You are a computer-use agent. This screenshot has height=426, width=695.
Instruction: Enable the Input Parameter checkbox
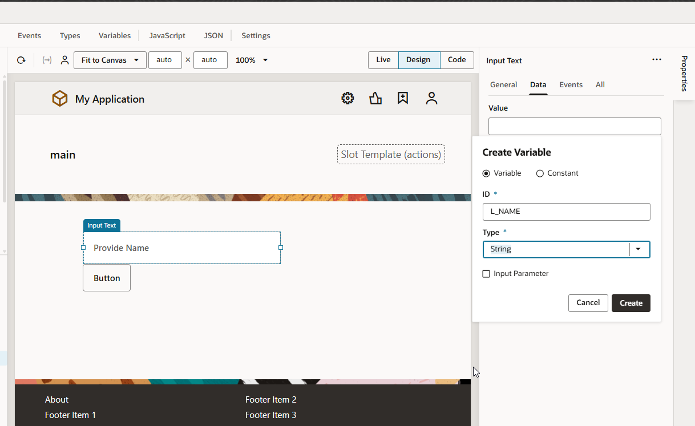click(x=486, y=274)
